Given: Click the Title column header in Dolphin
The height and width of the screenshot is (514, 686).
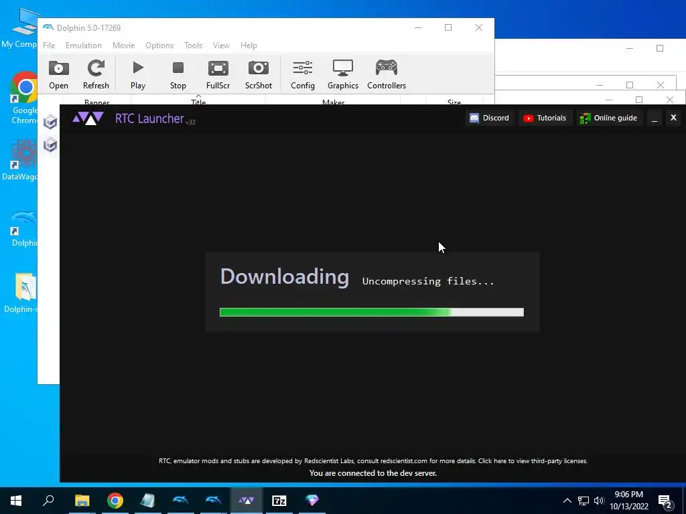Looking at the screenshot, I should tap(198, 101).
